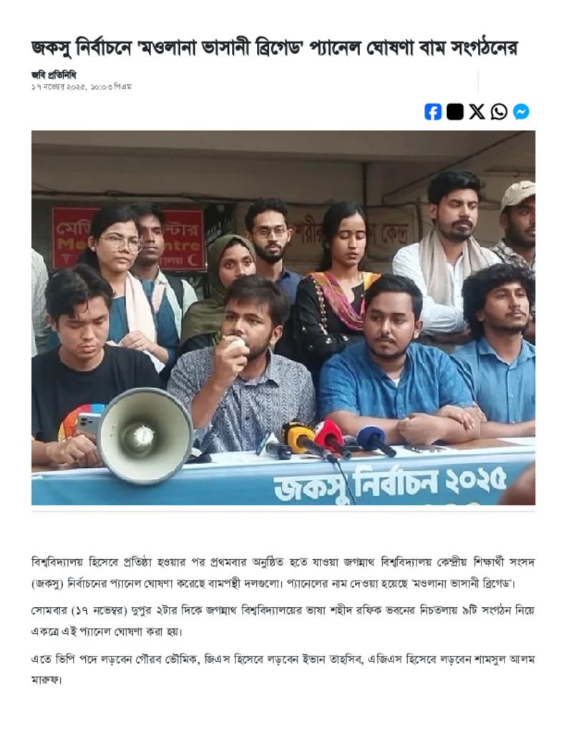Send the article through Messenger

tap(521, 112)
